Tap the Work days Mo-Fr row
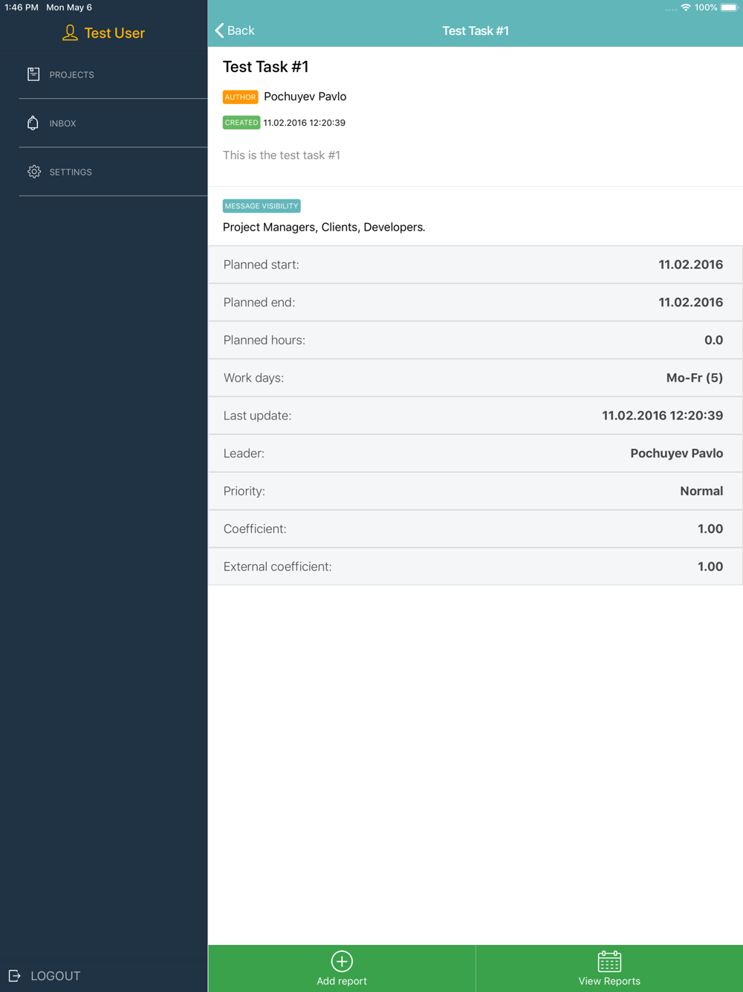This screenshot has width=743, height=992. point(476,378)
